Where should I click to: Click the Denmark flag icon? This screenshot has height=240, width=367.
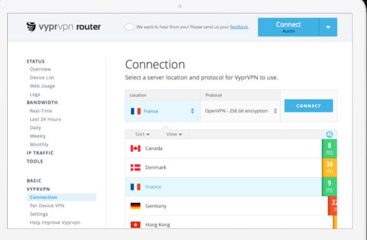[136, 168]
